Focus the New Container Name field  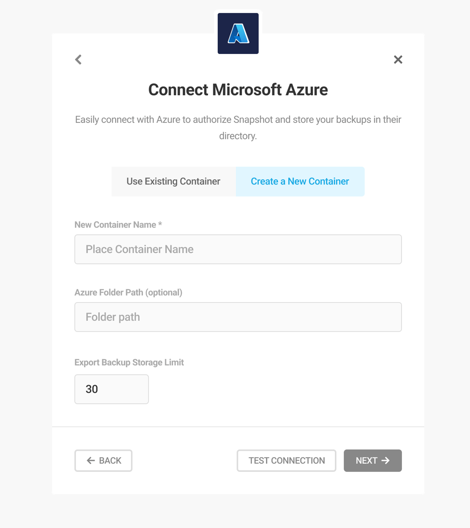(238, 249)
